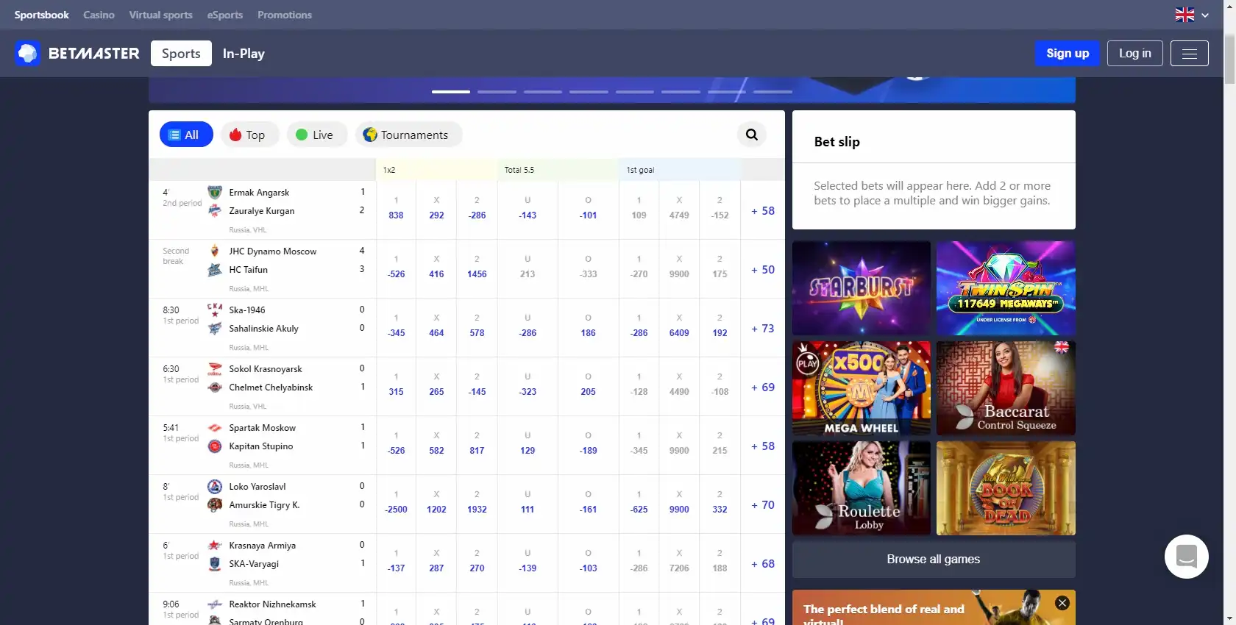Expand +68 markets for Krasnaya Armiya
Viewport: 1236px width, 625px height.
point(763,563)
